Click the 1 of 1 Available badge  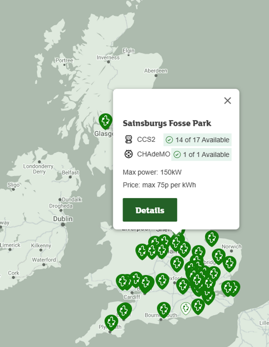pyautogui.click(x=201, y=155)
